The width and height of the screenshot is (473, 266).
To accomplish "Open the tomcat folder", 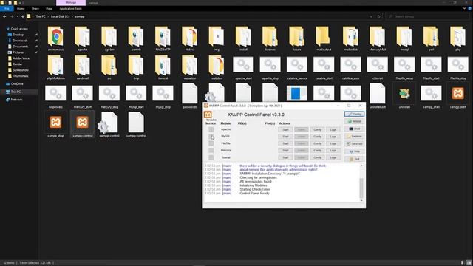I will click(x=163, y=67).
